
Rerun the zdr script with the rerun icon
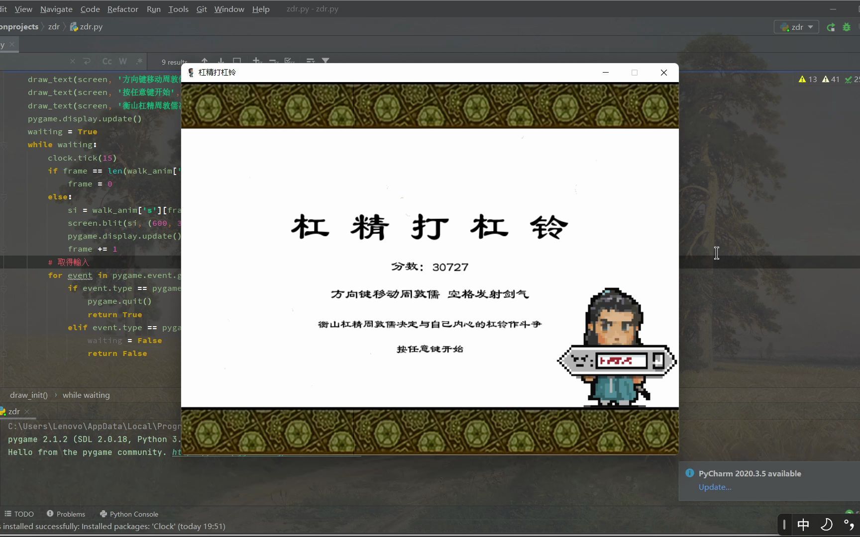tap(831, 27)
